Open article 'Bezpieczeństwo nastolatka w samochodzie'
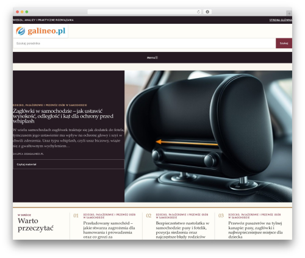This screenshot has height=258, width=305. coord(182,230)
